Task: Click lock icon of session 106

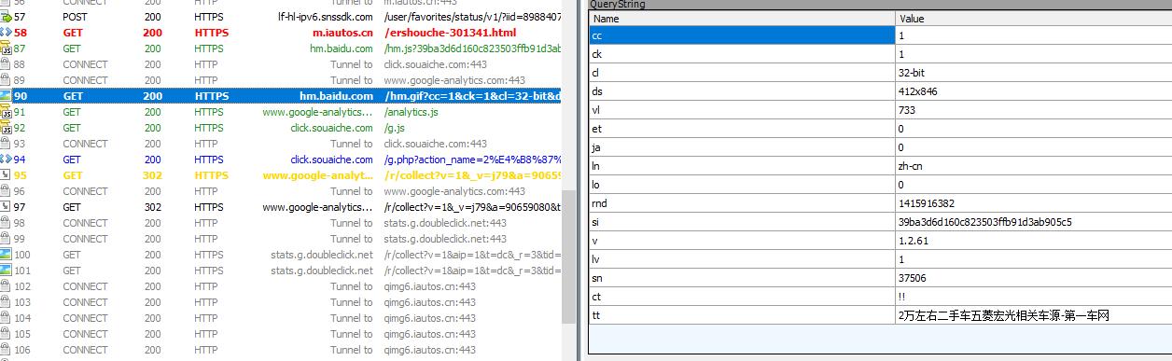Action: tap(7, 350)
